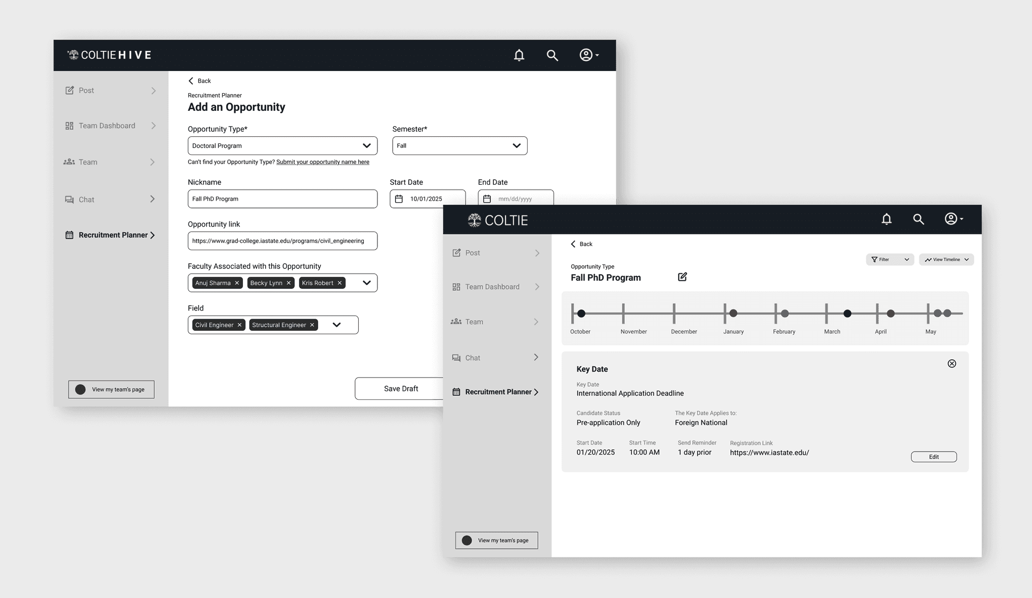Expand Field dropdown arrow
Viewport: 1032px width, 598px height.
(x=337, y=325)
